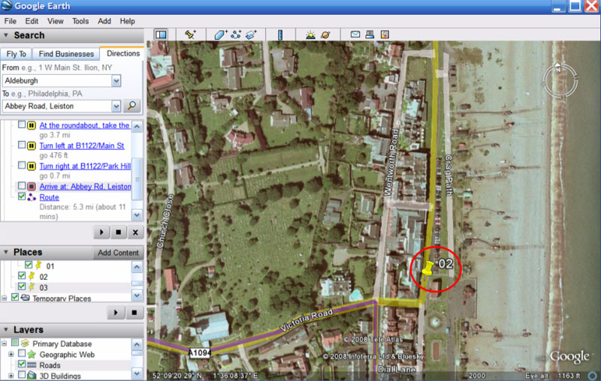Click the Temporary Places folder icon

[26, 297]
